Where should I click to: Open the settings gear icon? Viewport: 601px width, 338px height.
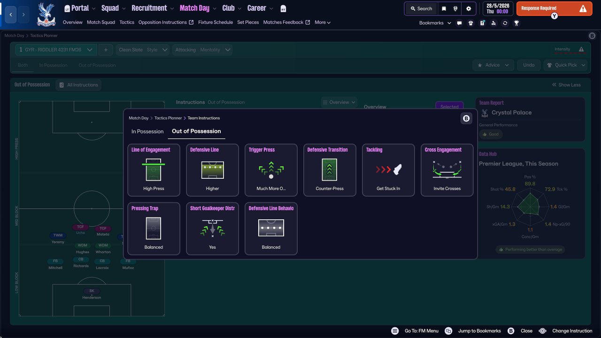coord(469,8)
